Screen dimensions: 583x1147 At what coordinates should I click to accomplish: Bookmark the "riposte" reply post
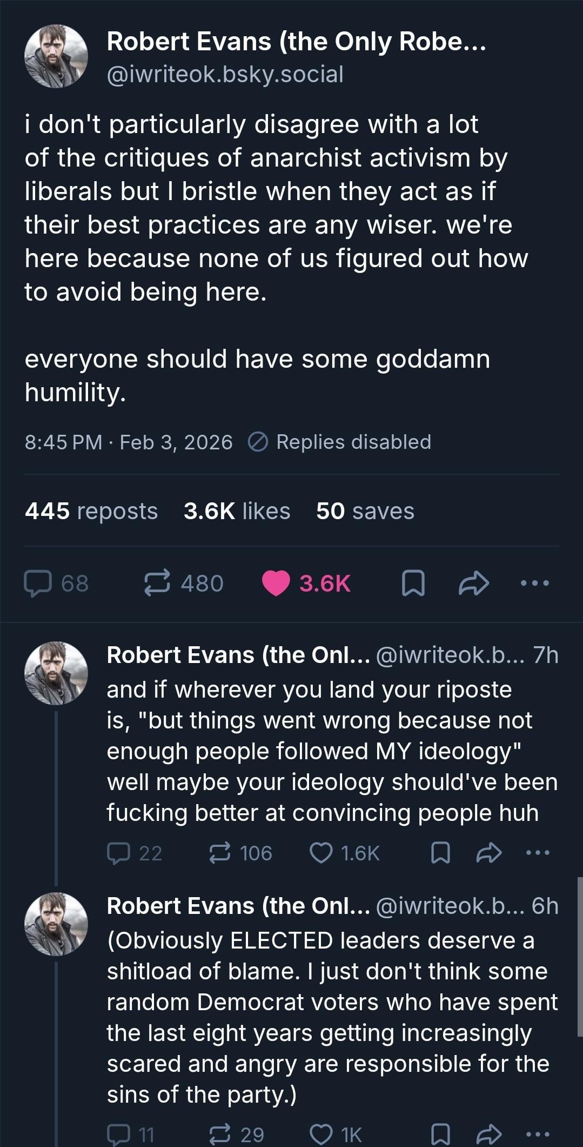tap(440, 853)
